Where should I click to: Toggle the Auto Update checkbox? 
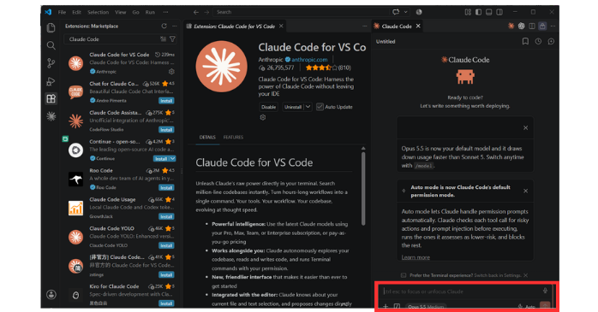[320, 107]
